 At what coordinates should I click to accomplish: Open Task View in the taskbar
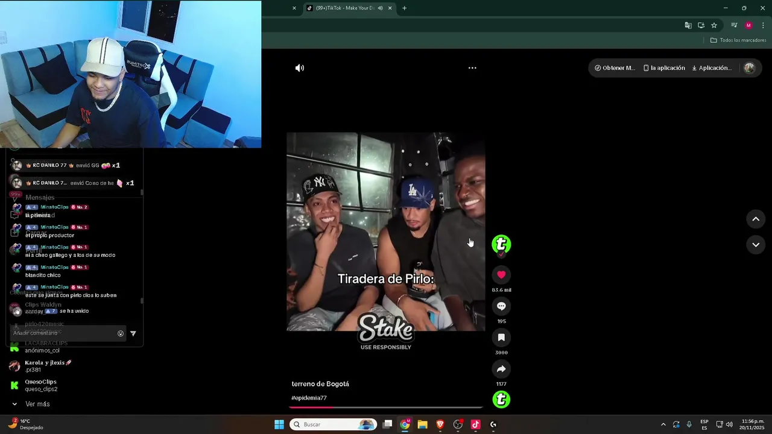click(388, 424)
